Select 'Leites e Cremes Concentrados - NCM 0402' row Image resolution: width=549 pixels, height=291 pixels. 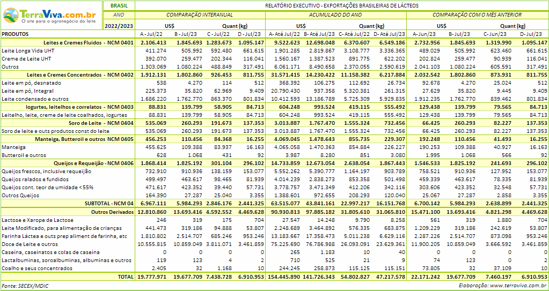point(80,75)
